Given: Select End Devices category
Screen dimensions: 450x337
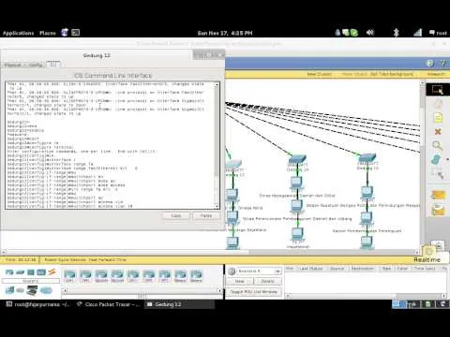Looking at the screenshot, I should click(x=9, y=290).
